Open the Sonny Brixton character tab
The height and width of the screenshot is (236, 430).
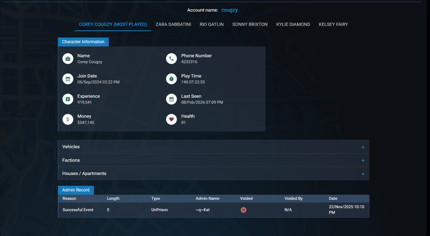coord(250,24)
